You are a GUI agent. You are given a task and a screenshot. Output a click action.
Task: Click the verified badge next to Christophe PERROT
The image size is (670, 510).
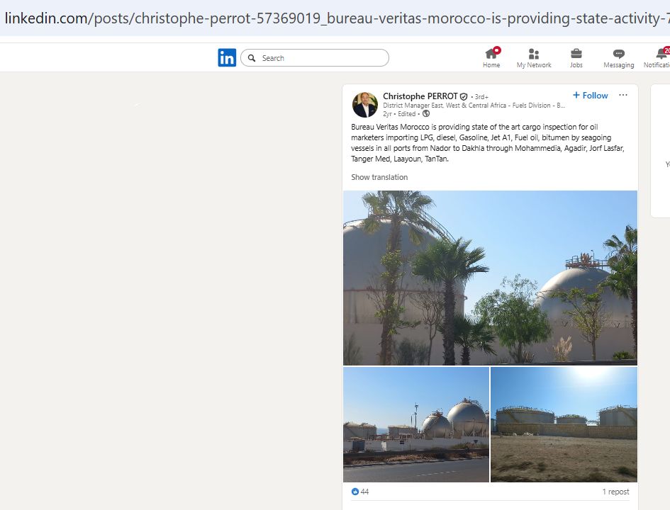[x=464, y=96]
